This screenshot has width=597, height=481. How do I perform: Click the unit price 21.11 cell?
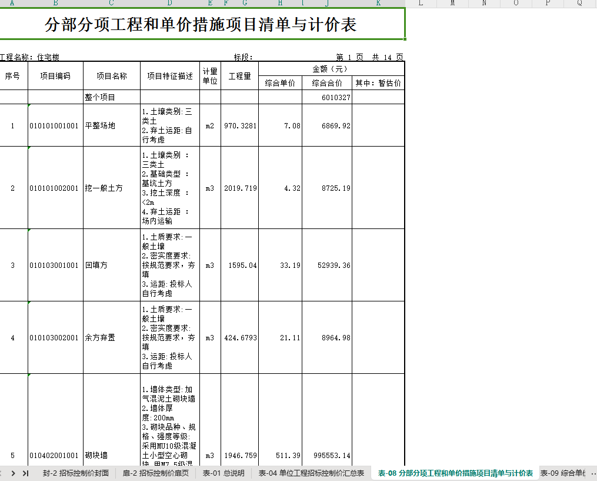280,337
